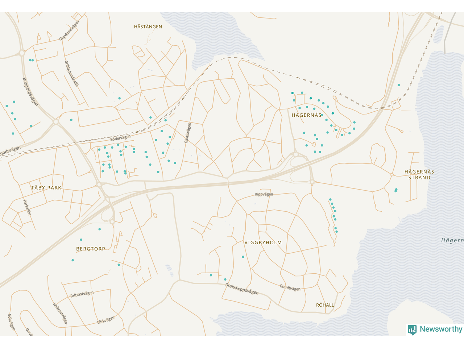This screenshot has width=464, height=348.
Task: Click the BERGTORP district label
Action: (x=91, y=249)
